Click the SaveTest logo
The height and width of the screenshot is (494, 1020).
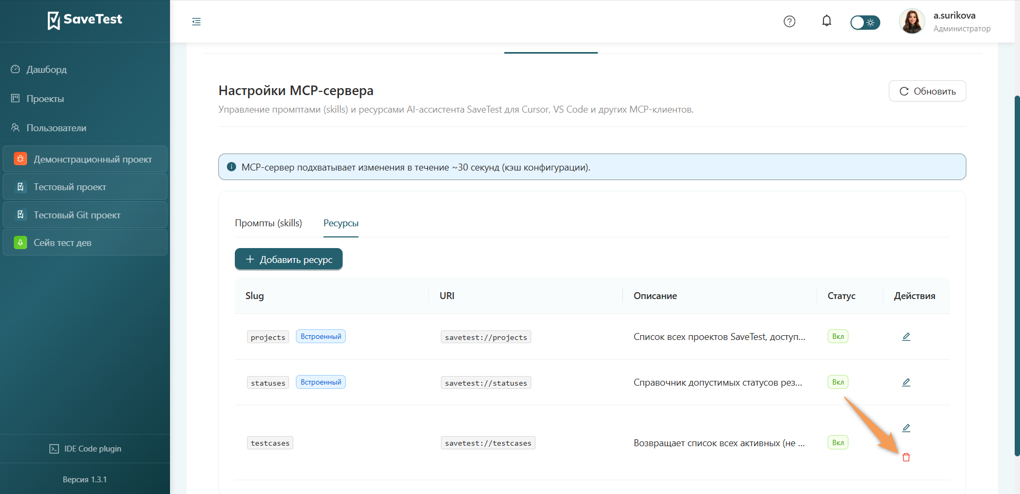pyautogui.click(x=85, y=20)
